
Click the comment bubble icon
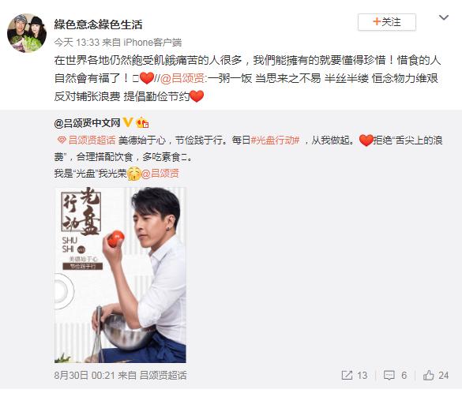click(389, 375)
